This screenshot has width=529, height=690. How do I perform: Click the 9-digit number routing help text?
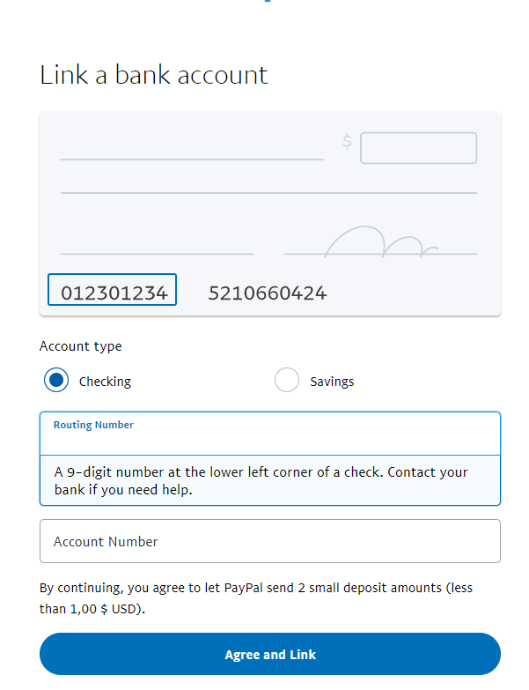(x=261, y=480)
